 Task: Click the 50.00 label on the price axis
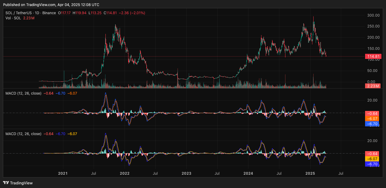pos(373,71)
